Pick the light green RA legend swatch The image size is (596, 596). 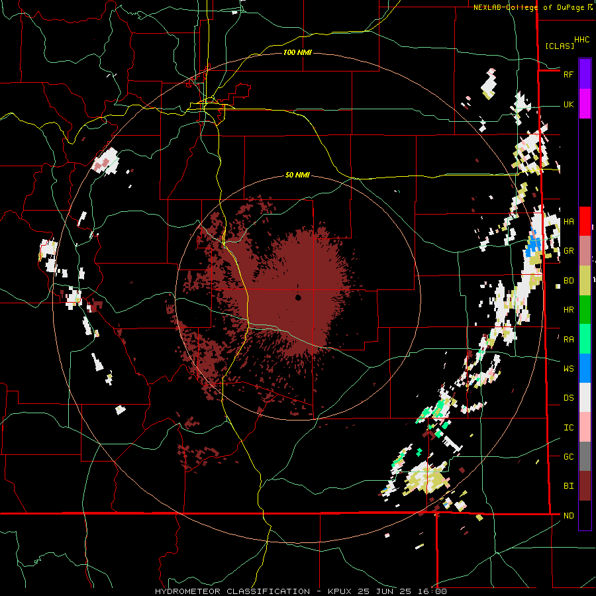pyautogui.click(x=585, y=339)
